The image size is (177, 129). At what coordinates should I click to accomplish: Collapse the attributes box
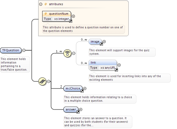tap(41, 4)
